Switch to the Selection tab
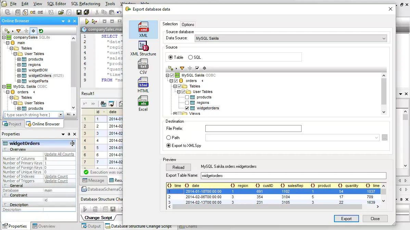Screen dimensions: 410x230 click(170, 24)
